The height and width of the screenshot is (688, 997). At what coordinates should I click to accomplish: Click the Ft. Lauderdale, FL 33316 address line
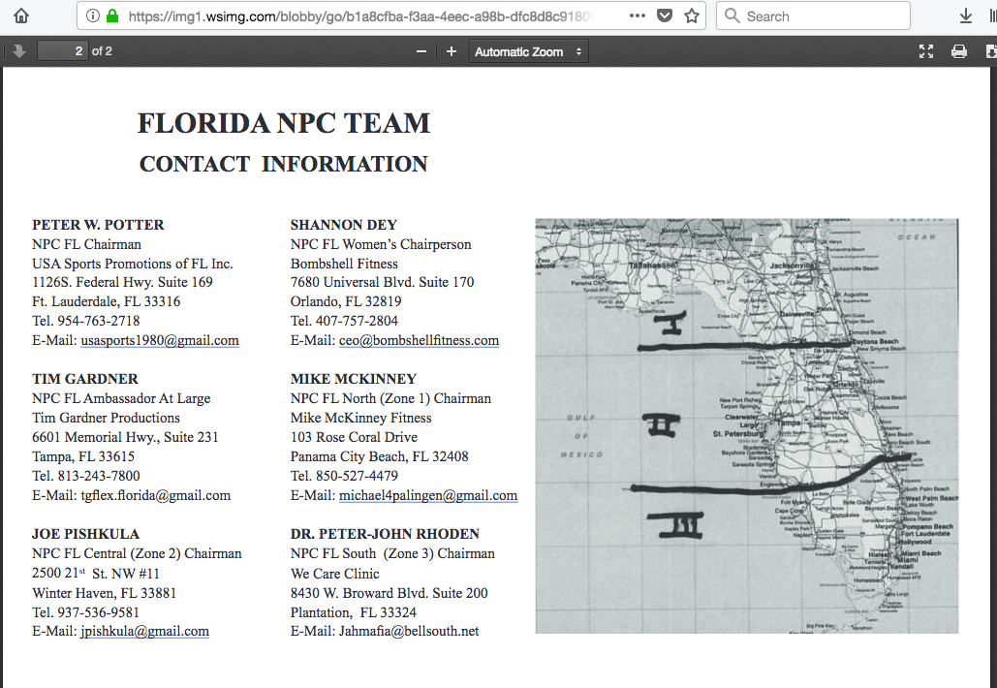tap(107, 301)
